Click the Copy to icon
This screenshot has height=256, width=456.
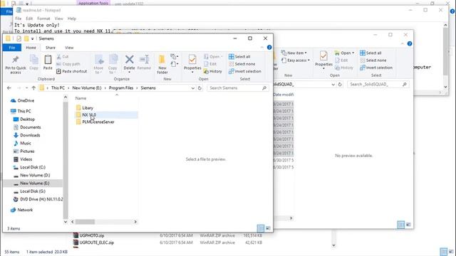(113, 60)
